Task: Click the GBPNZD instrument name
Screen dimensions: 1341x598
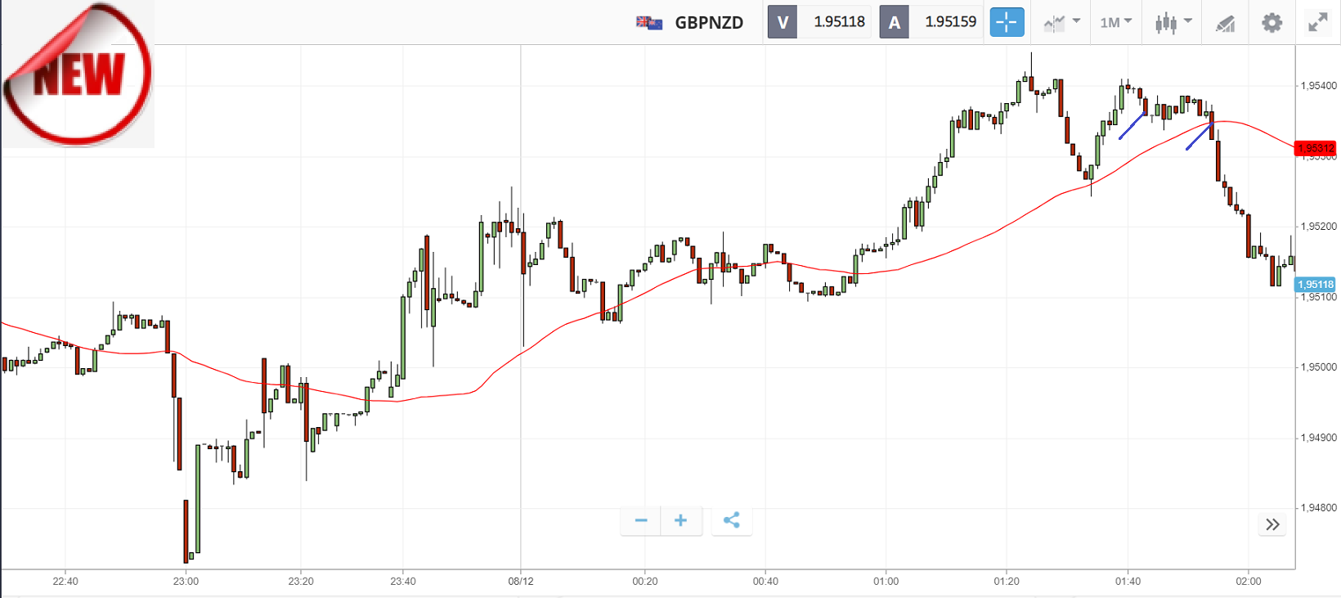Action: (x=709, y=23)
